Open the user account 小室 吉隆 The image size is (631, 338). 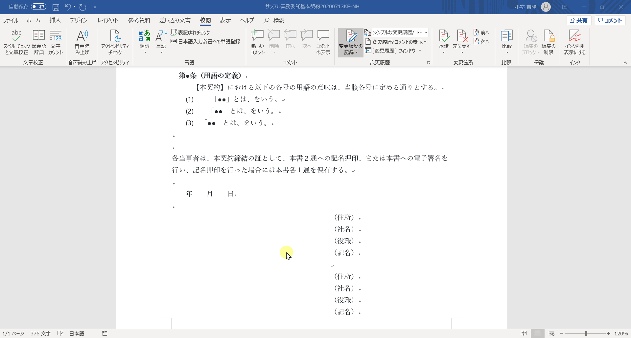click(532, 7)
